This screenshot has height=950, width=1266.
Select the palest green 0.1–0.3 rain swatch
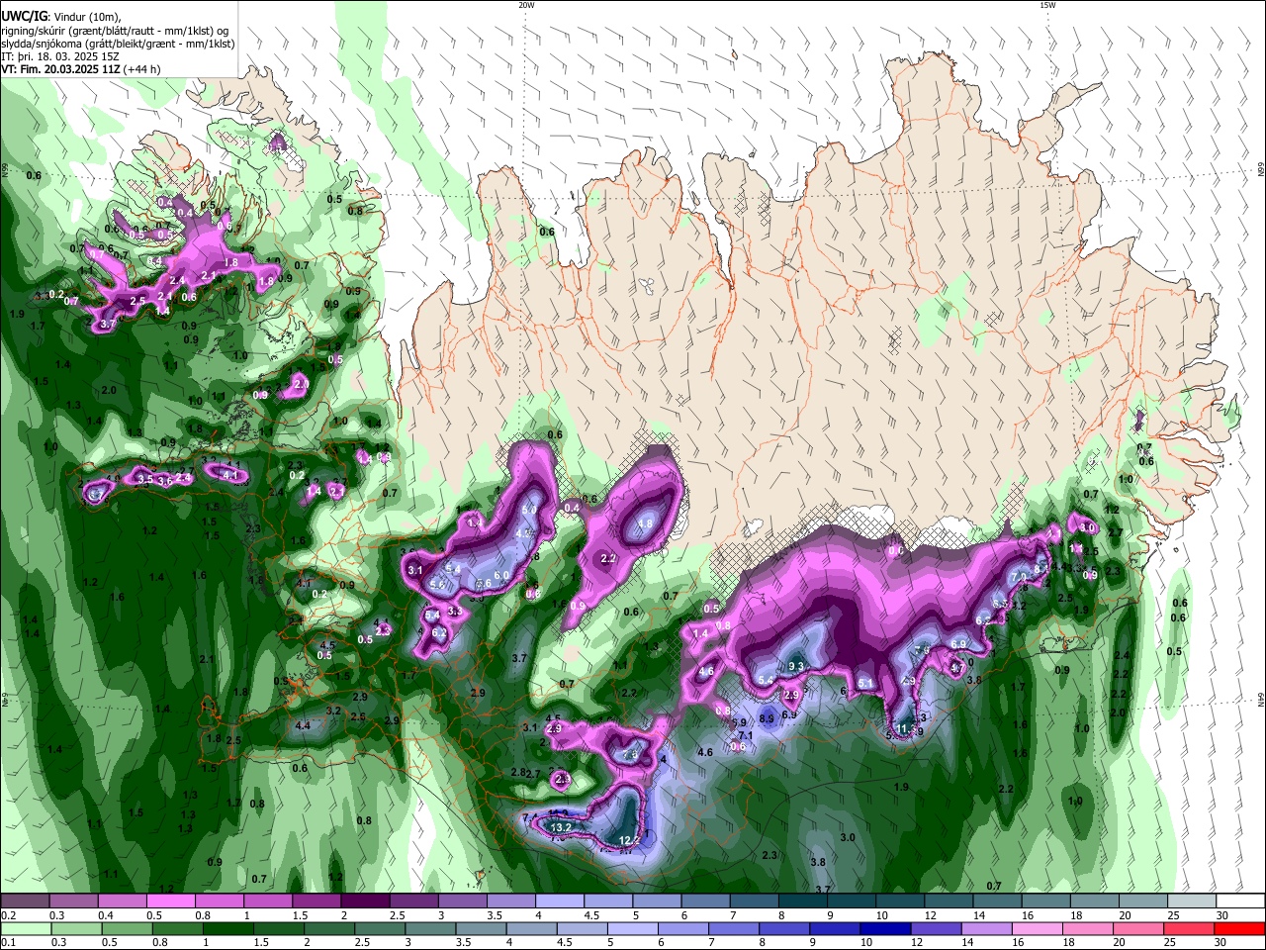[x=25, y=929]
